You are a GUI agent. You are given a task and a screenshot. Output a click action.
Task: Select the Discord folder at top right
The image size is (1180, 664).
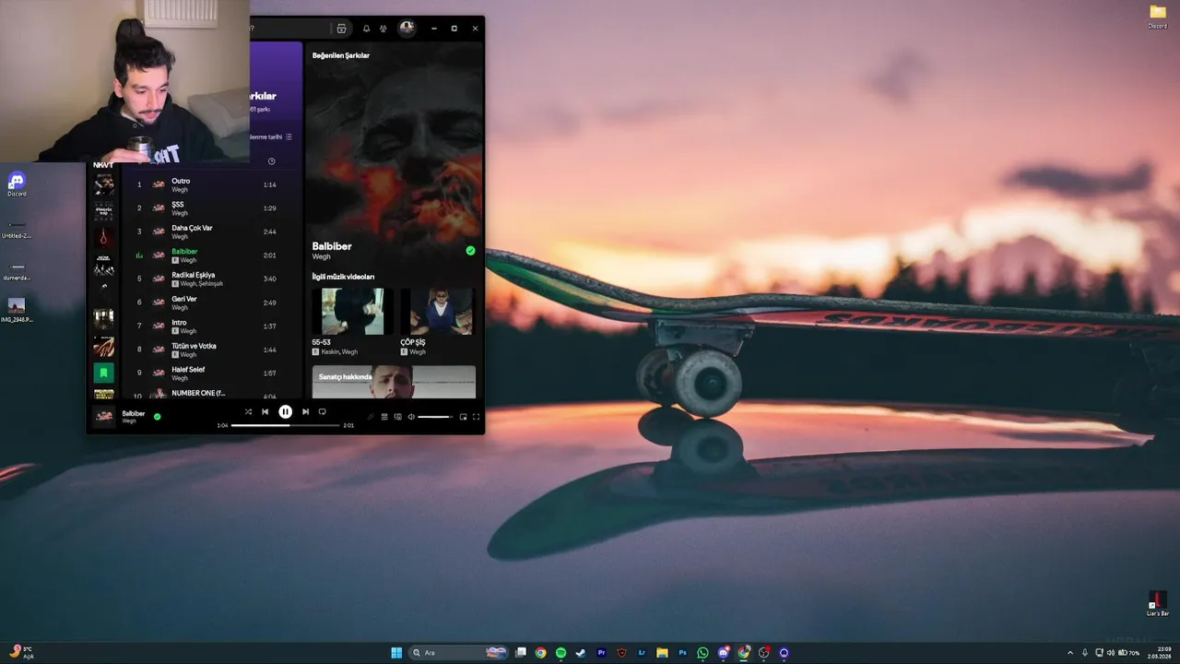[1158, 16]
